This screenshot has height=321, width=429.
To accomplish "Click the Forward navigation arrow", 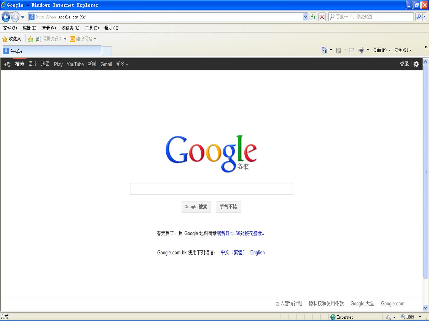I will 15,17.
